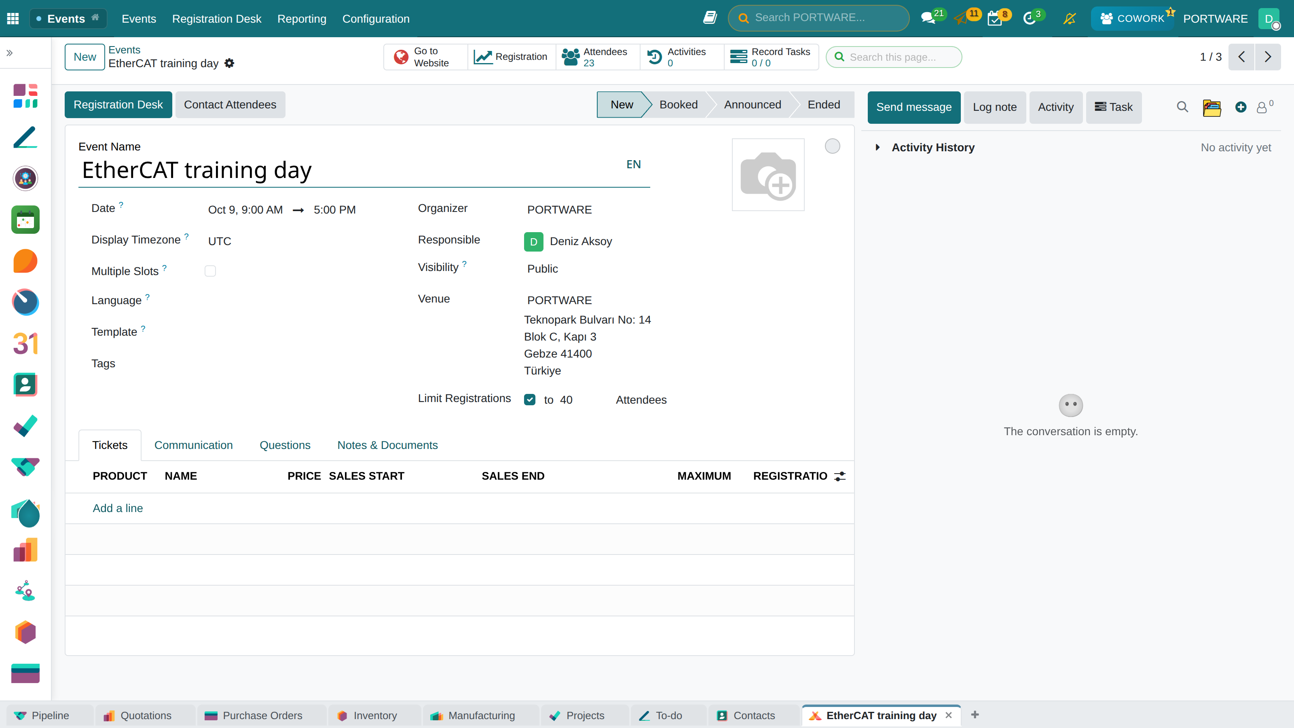Screen dimensions: 1294x728
Task: Click the column settings adjust icon in tickets table
Action: point(840,476)
